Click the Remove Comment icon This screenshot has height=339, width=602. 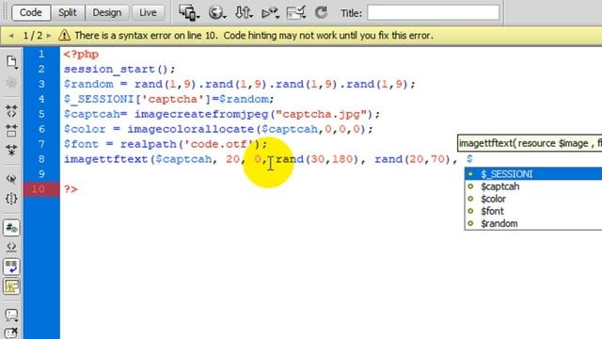11,332
